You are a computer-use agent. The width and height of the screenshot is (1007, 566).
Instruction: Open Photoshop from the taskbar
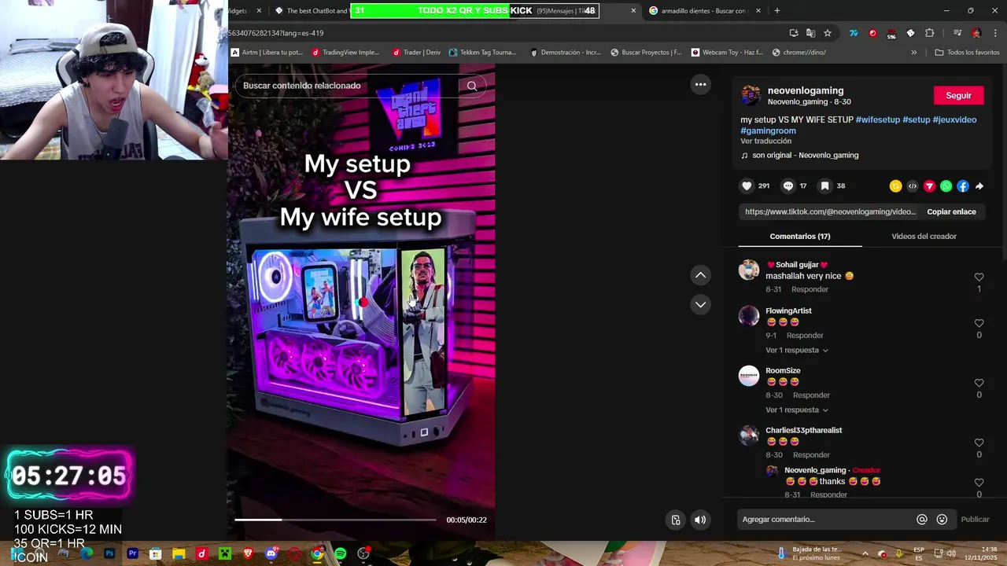pos(109,554)
